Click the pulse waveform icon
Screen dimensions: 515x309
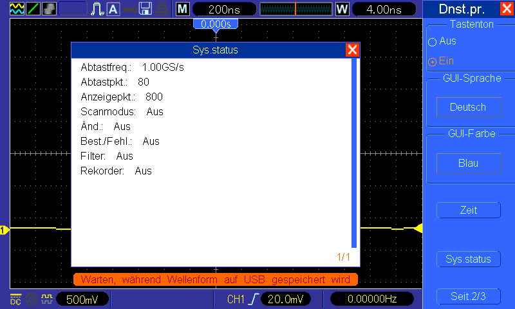(97, 9)
